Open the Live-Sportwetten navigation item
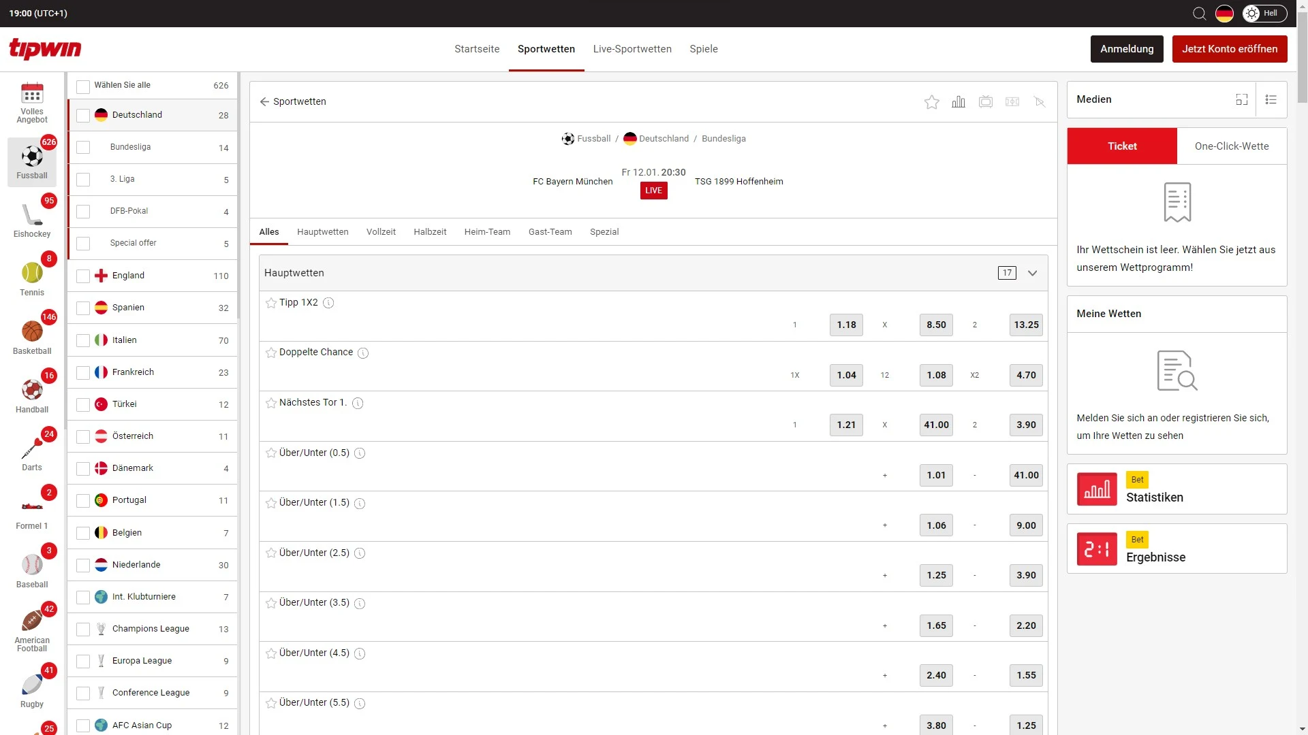This screenshot has height=735, width=1308. tap(632, 49)
